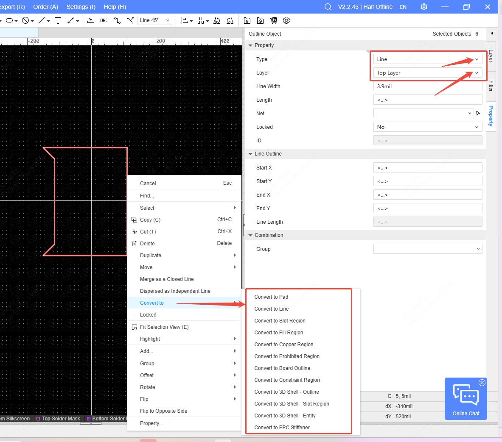Screen dimensions: 502x442
Task: Select Merge as a Closed Line
Action: 167,279
